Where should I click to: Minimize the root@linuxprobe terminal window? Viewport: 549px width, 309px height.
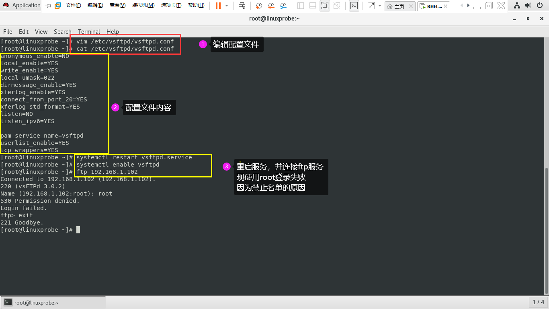pyautogui.click(x=515, y=19)
